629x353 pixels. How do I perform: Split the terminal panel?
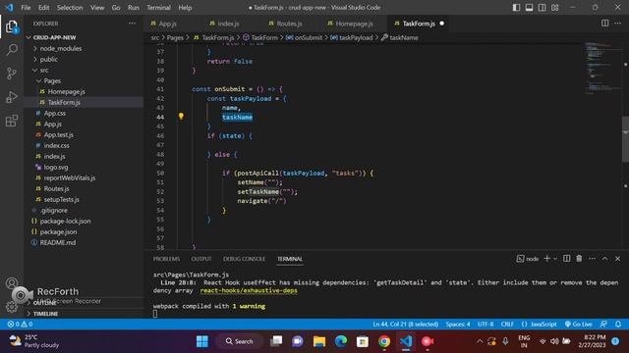[566, 259]
